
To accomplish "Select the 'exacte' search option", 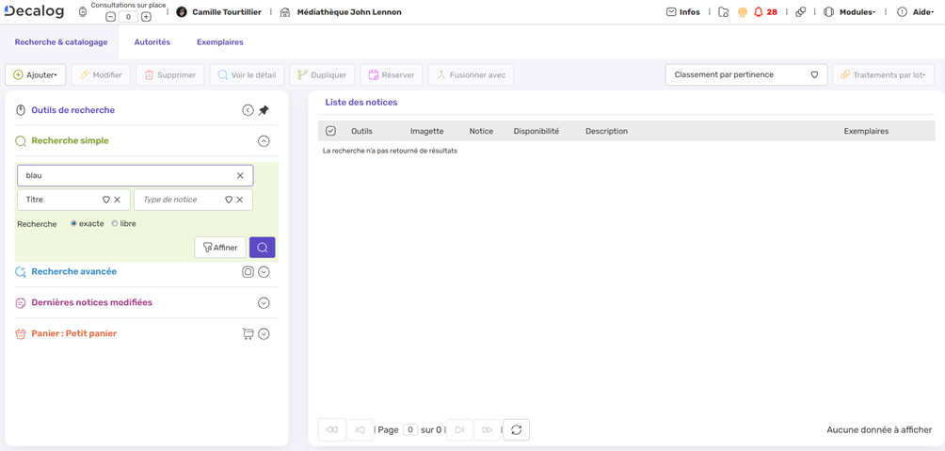I will (x=74, y=224).
